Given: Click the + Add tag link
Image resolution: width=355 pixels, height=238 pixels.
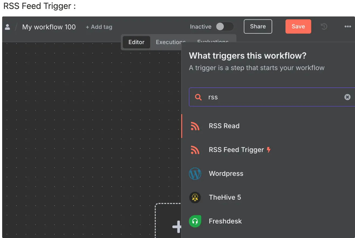Looking at the screenshot, I should [99, 27].
